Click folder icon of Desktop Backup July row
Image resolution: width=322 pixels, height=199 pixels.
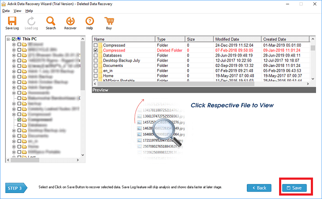(x=100, y=60)
